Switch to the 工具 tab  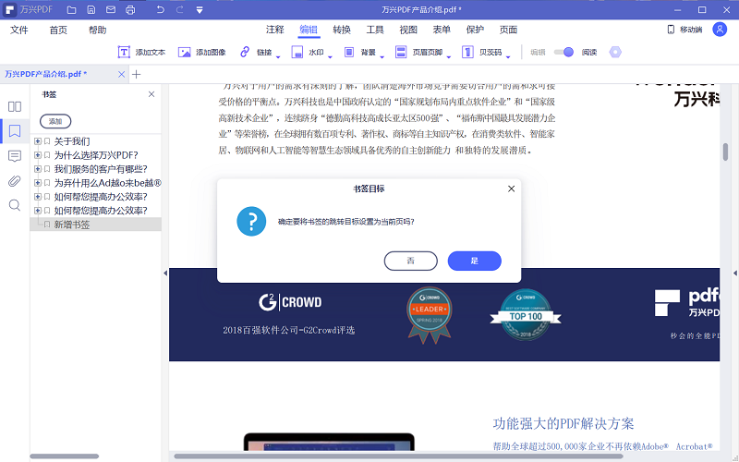(x=375, y=30)
